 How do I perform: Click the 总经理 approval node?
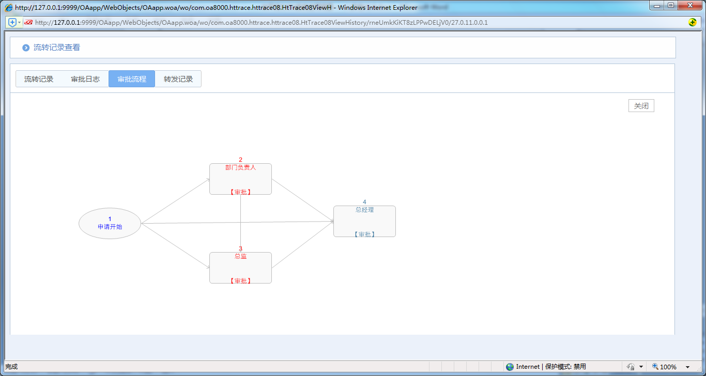(364, 222)
